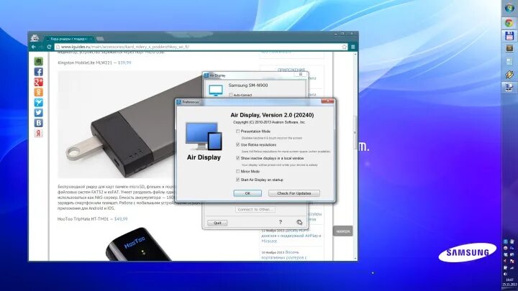Open the $39,99 Kingston MobileLite price link
518x291 pixels.
point(124,63)
